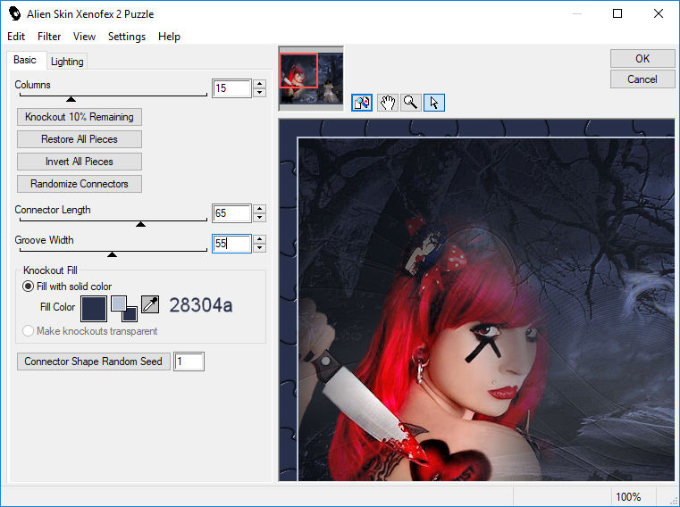
Task: Click the Columns slider handle
Action: tap(71, 99)
